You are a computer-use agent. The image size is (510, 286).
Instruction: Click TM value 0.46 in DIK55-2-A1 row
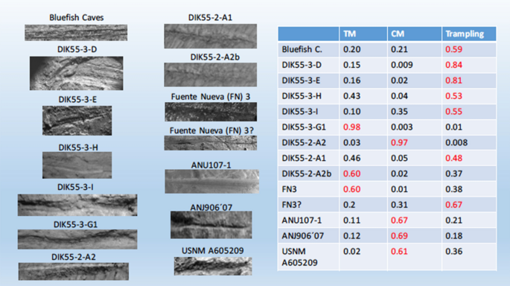click(x=351, y=158)
